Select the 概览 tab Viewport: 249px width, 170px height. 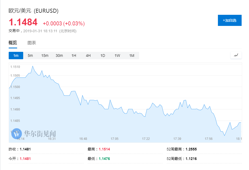click(13, 43)
